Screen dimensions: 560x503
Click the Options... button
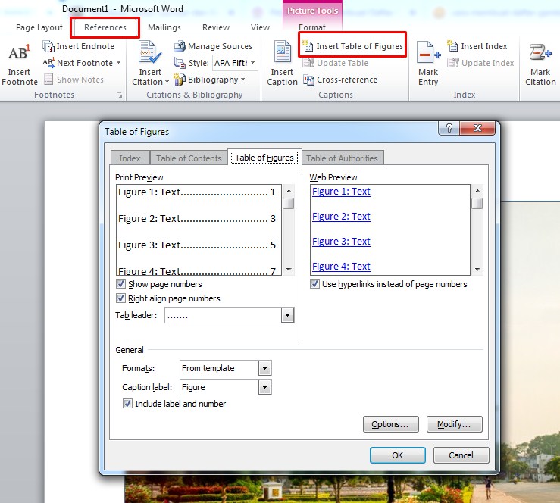(391, 424)
